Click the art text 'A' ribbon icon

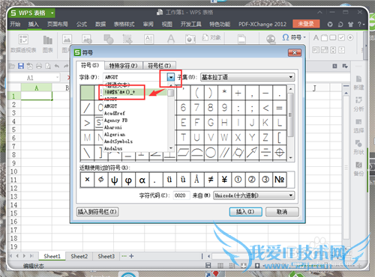pyautogui.click(x=171, y=39)
